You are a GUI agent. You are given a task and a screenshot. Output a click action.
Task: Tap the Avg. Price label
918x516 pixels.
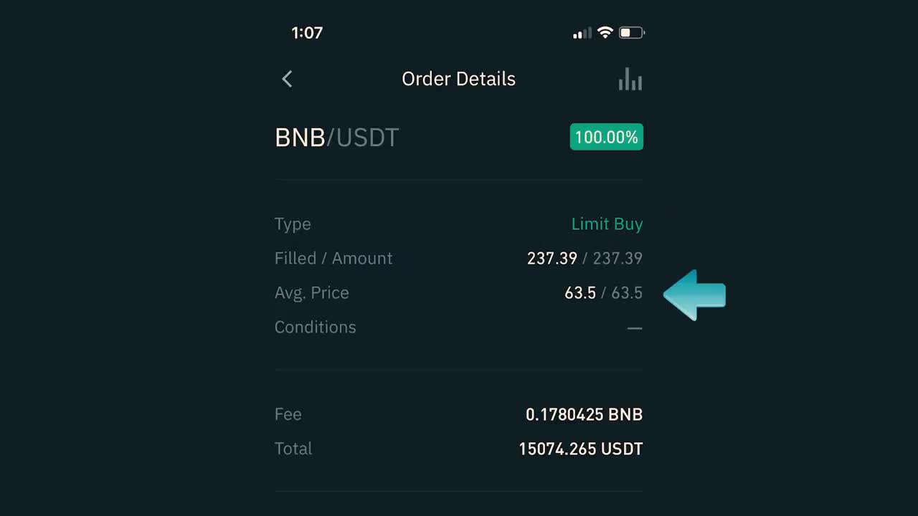[x=311, y=292]
